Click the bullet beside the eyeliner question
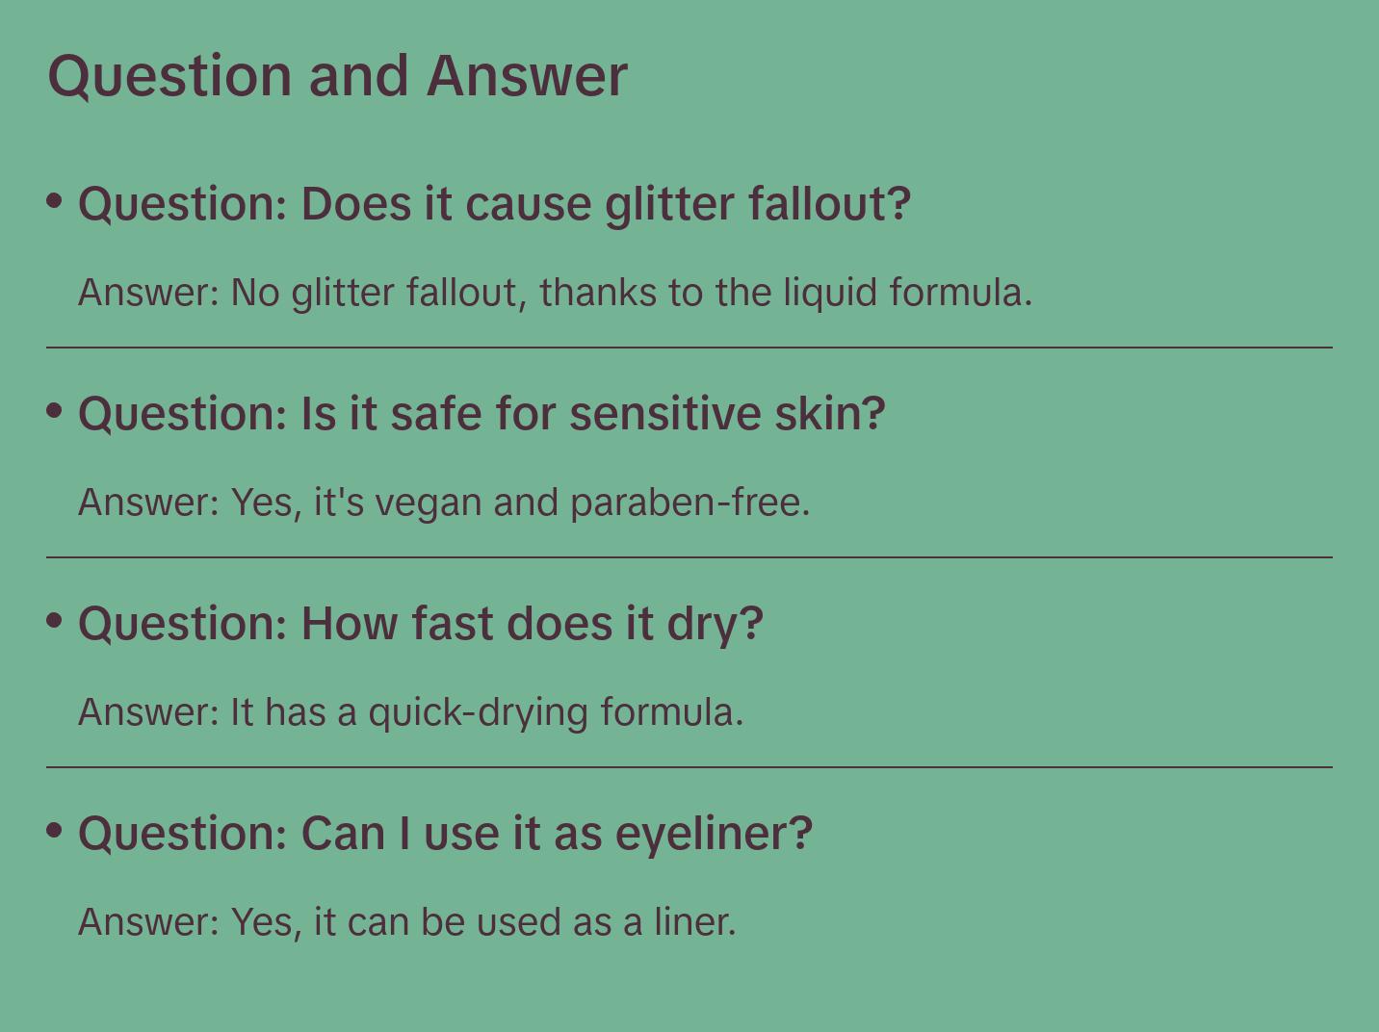This screenshot has height=1032, width=1379. click(55, 830)
